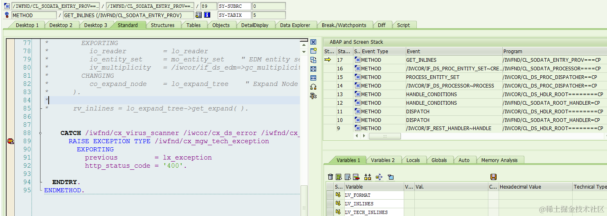Click the method icon in stack row 16
Viewport: 607px width, 216px height.
(357, 68)
